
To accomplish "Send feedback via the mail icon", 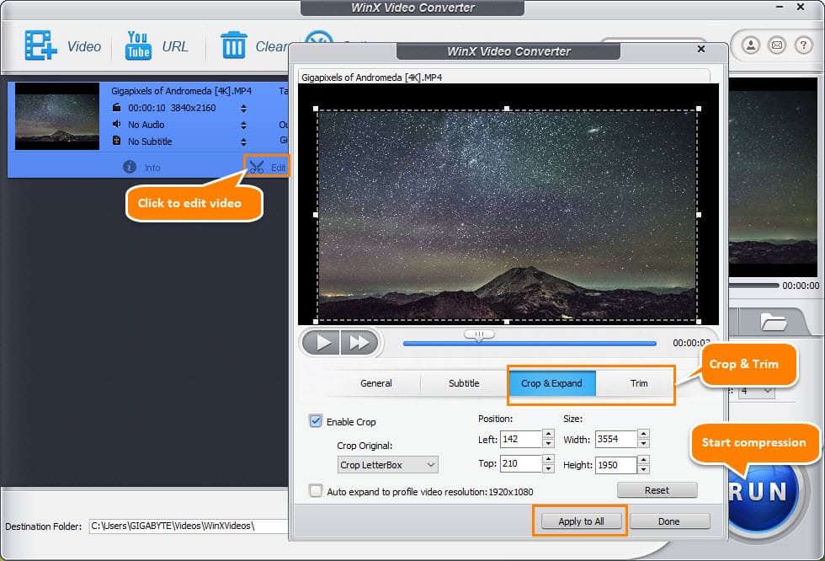I will point(776,45).
